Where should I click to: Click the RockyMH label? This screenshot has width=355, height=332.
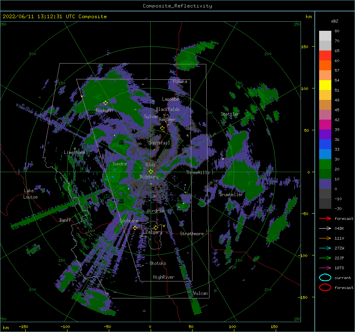[x=104, y=111]
